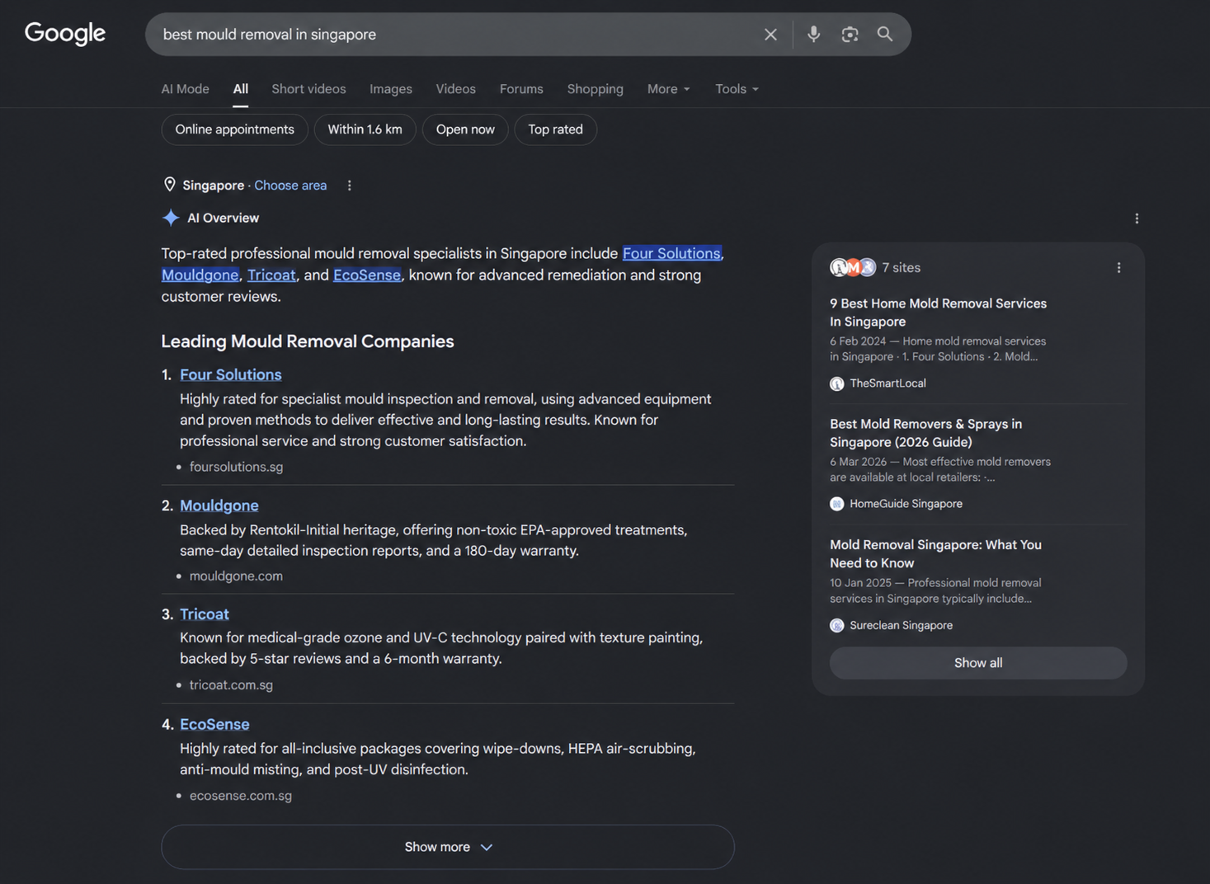
Task: Click the ecosense.com.sg source text
Action: pyautogui.click(x=241, y=796)
